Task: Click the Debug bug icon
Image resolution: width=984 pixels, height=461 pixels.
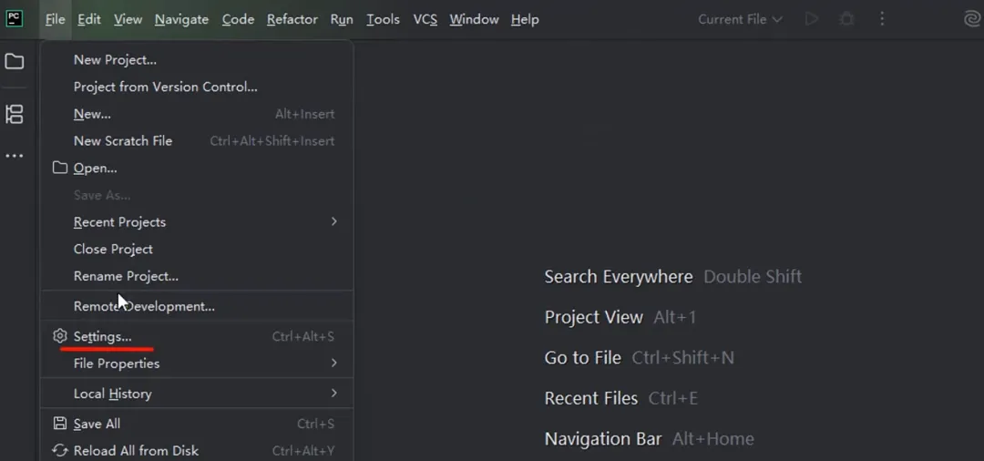Action: (846, 19)
